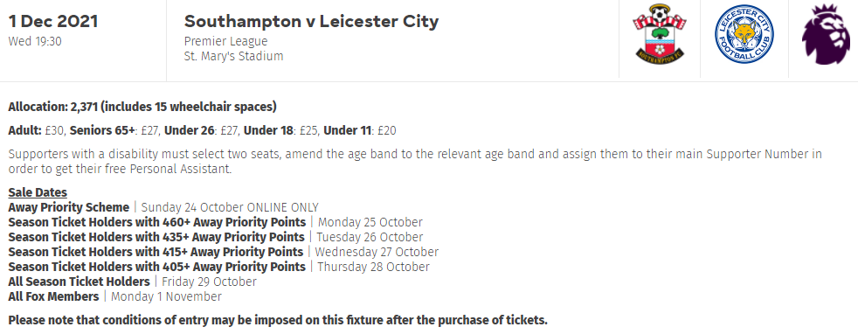Click the All Season Ticket Holders row
This screenshot has width=858, height=334.
[x=132, y=282]
